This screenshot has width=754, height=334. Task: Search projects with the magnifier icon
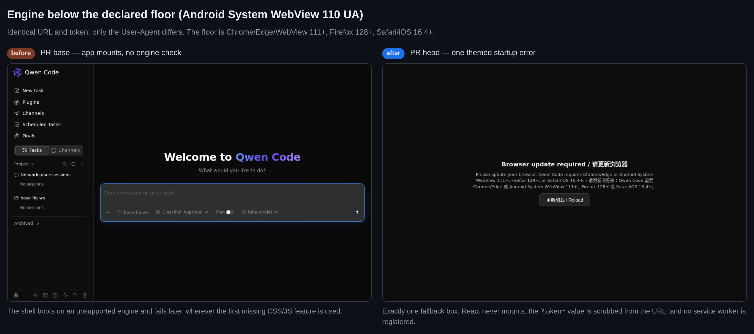tap(74, 164)
